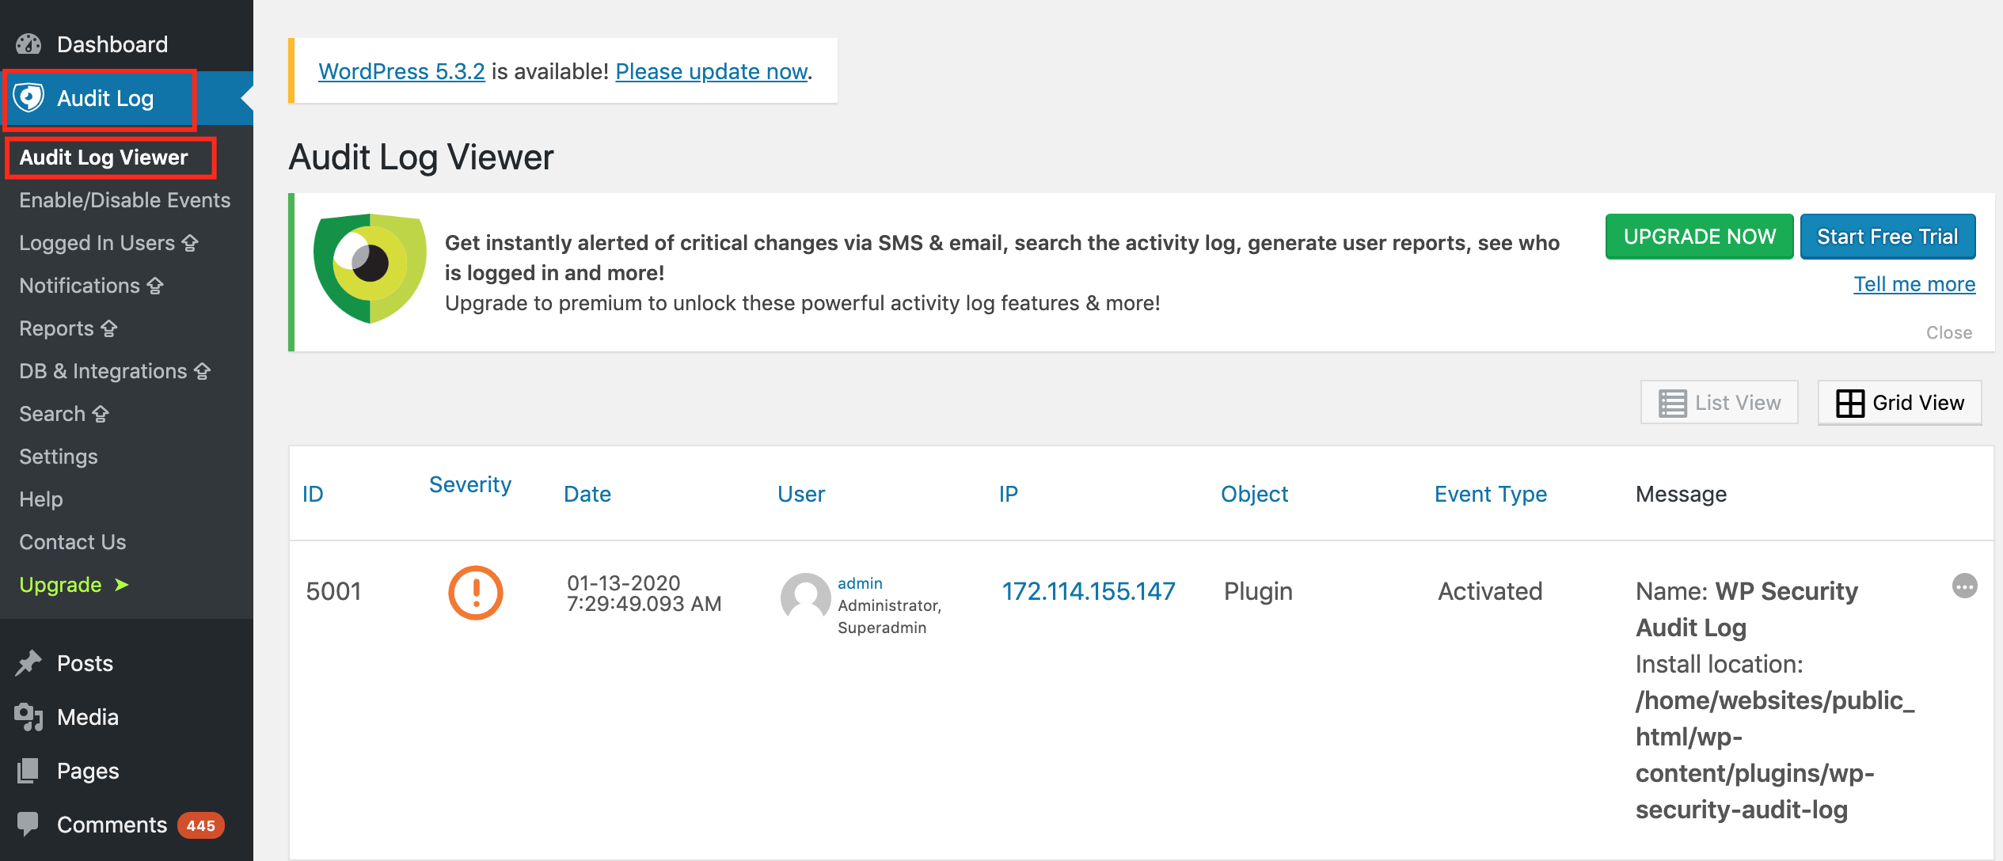Screen dimensions: 2003x861
Task: Click the green eye shield logo in banner
Action: click(370, 269)
